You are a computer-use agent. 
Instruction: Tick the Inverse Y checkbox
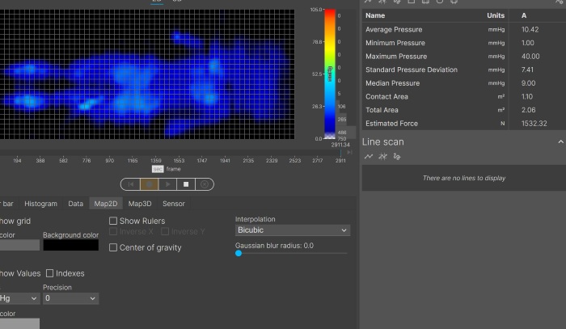click(165, 232)
